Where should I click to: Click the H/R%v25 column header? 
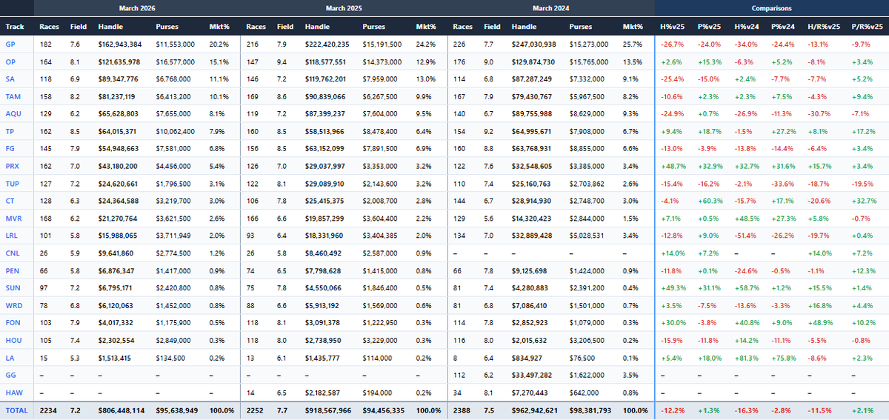(824, 27)
